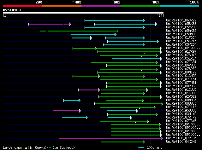Click the UniRef100_C5KRI5 label

point(181,41)
